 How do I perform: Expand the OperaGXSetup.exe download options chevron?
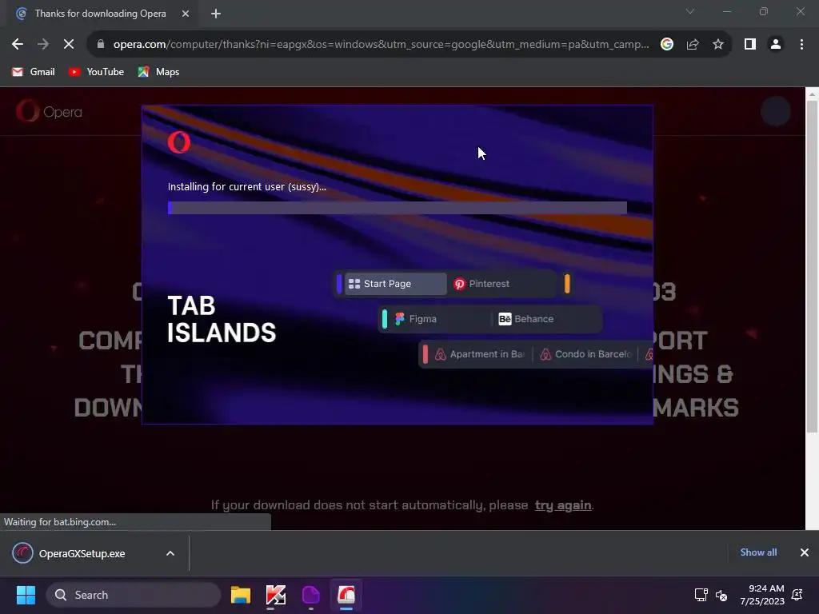pyautogui.click(x=170, y=553)
